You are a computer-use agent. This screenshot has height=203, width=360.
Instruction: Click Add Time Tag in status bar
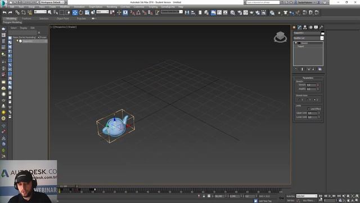pos(265,201)
